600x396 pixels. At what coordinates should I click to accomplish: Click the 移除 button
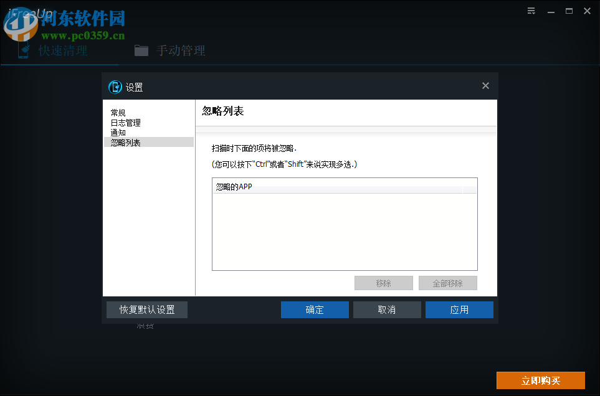pos(383,283)
